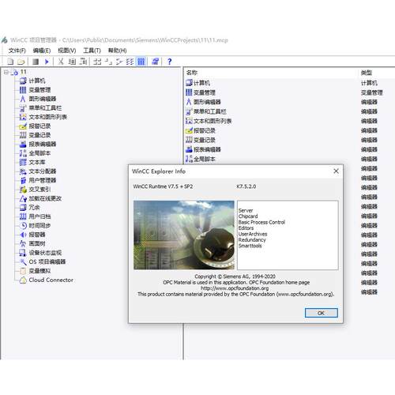The width and height of the screenshot is (395, 395).
Task: Select 用户归档 in the tree
Action: click(39, 216)
